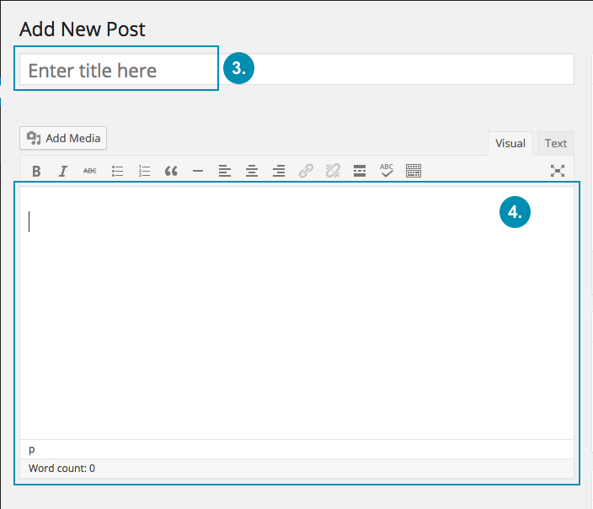Click the remove link broken-chain icon

(333, 171)
